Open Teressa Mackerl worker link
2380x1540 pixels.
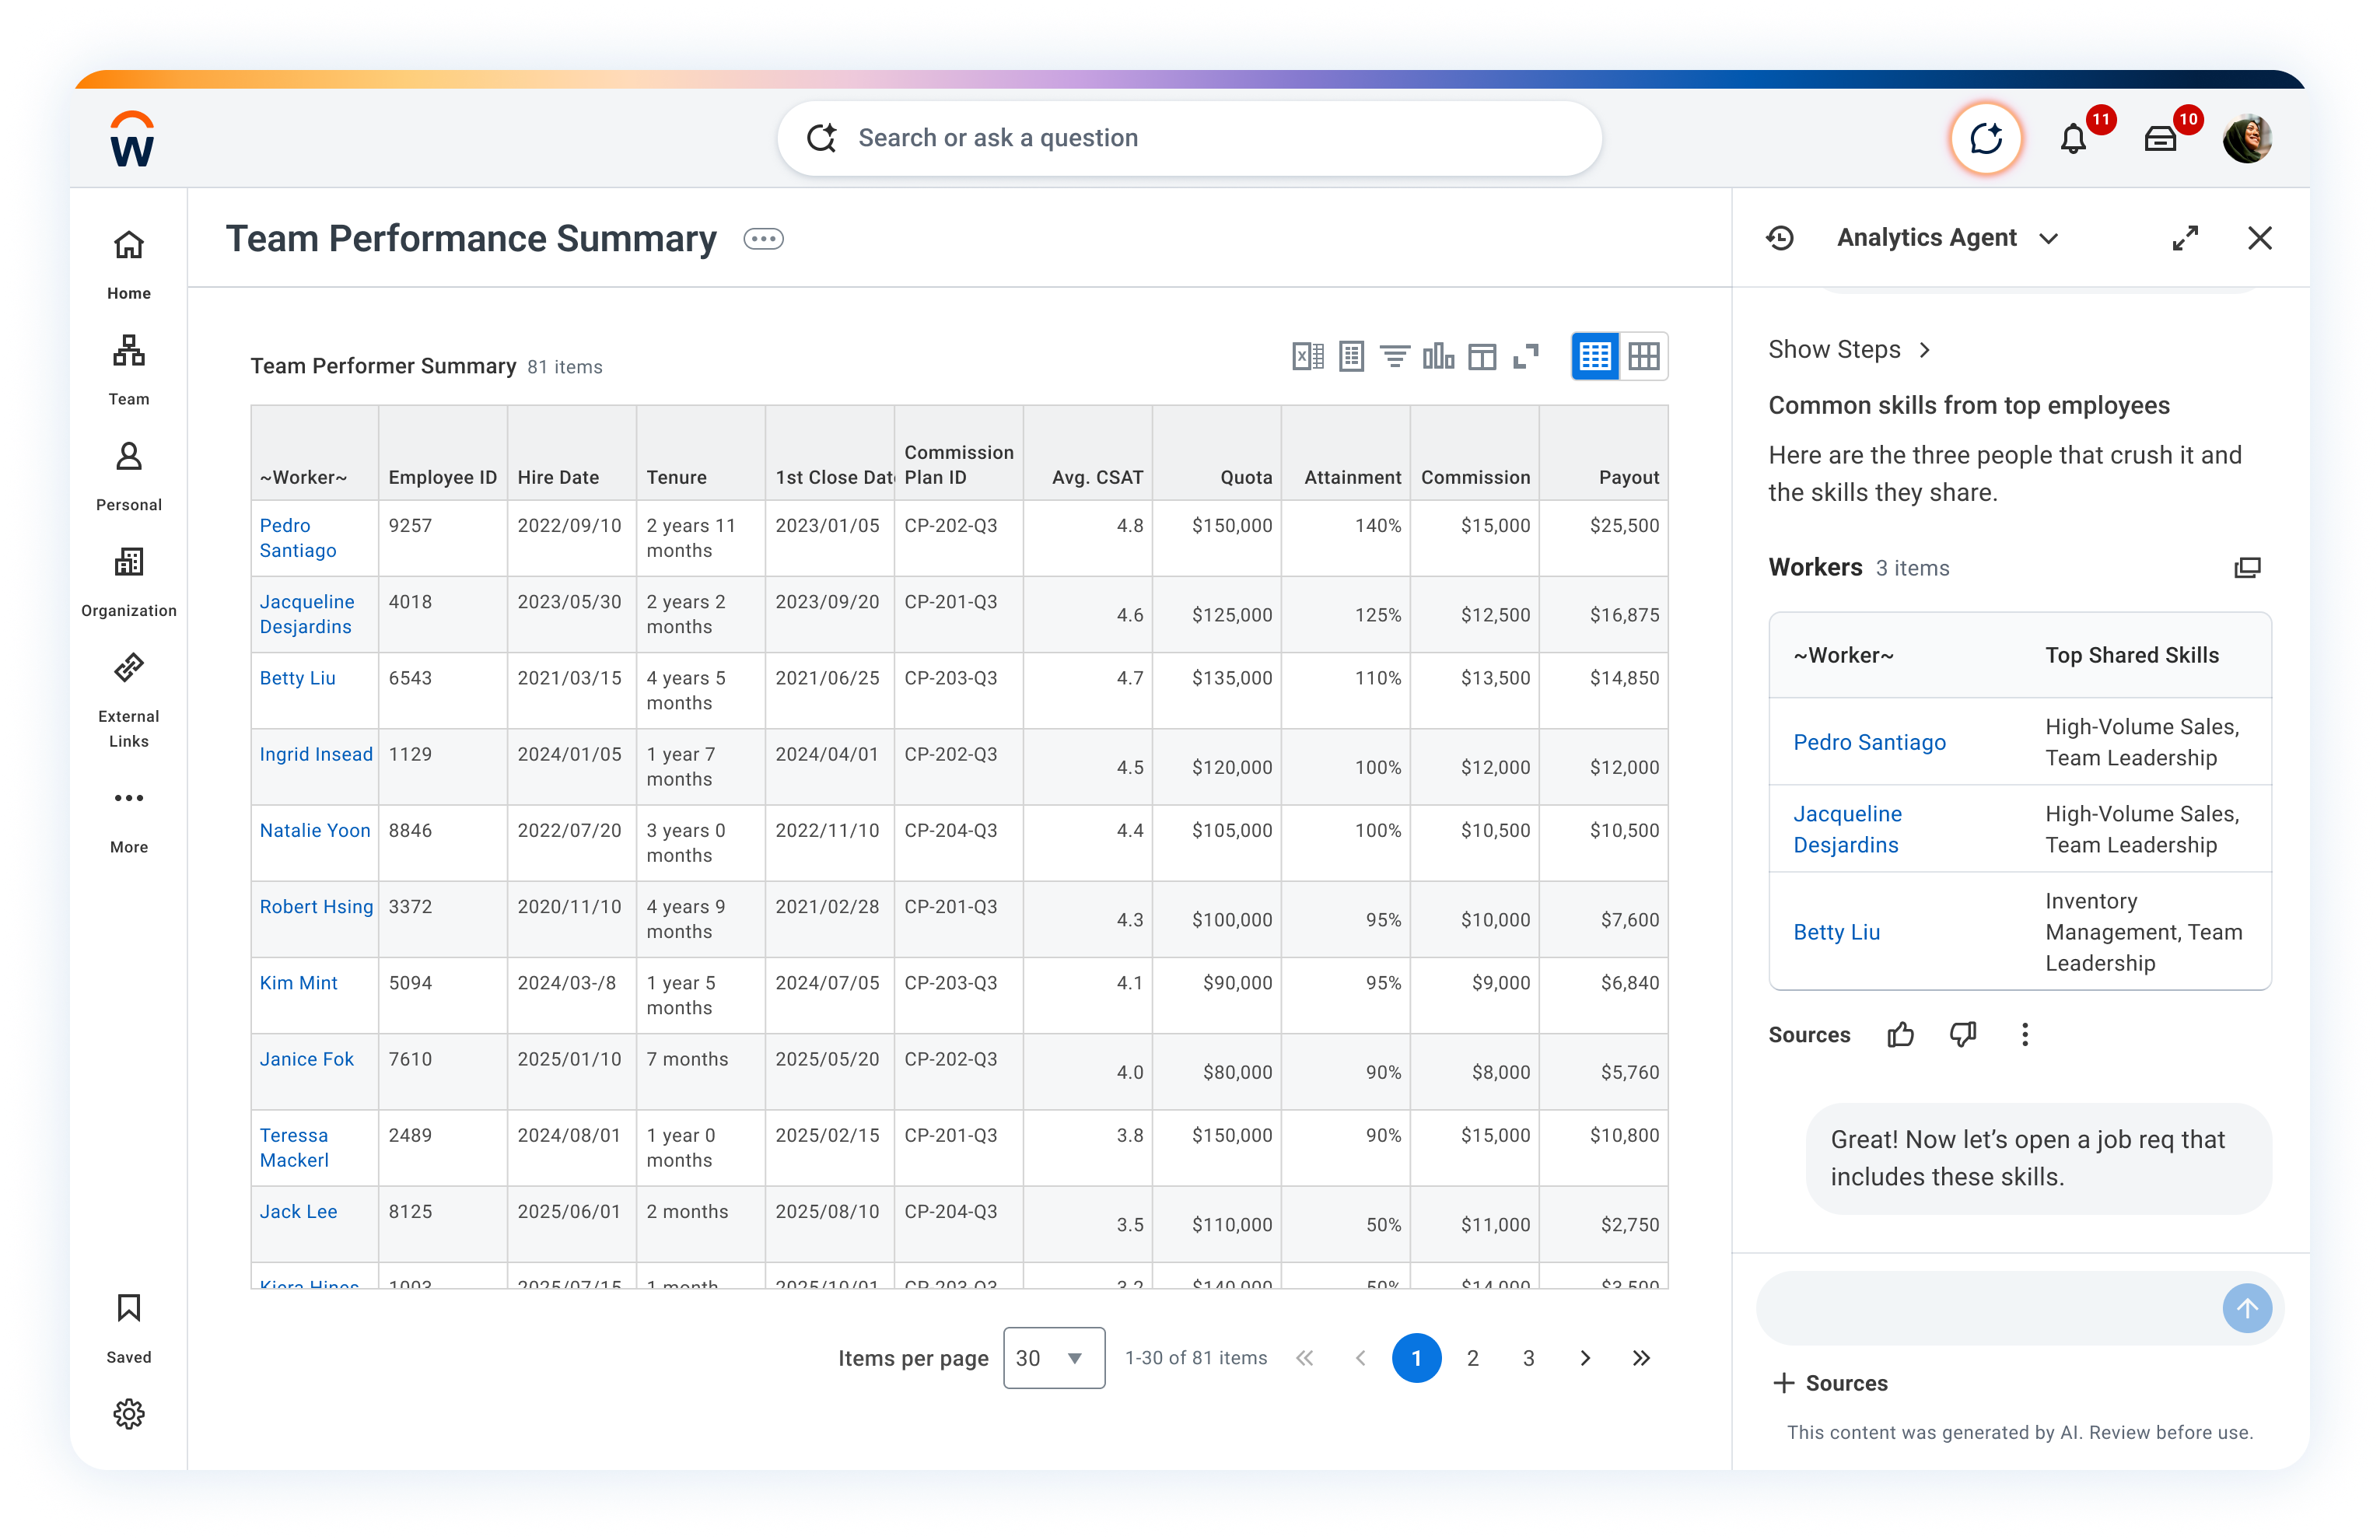[295, 1148]
